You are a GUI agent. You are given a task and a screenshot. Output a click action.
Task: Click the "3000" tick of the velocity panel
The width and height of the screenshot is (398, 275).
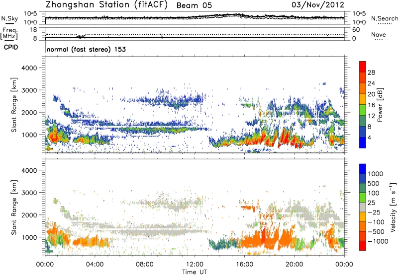coord(29,193)
